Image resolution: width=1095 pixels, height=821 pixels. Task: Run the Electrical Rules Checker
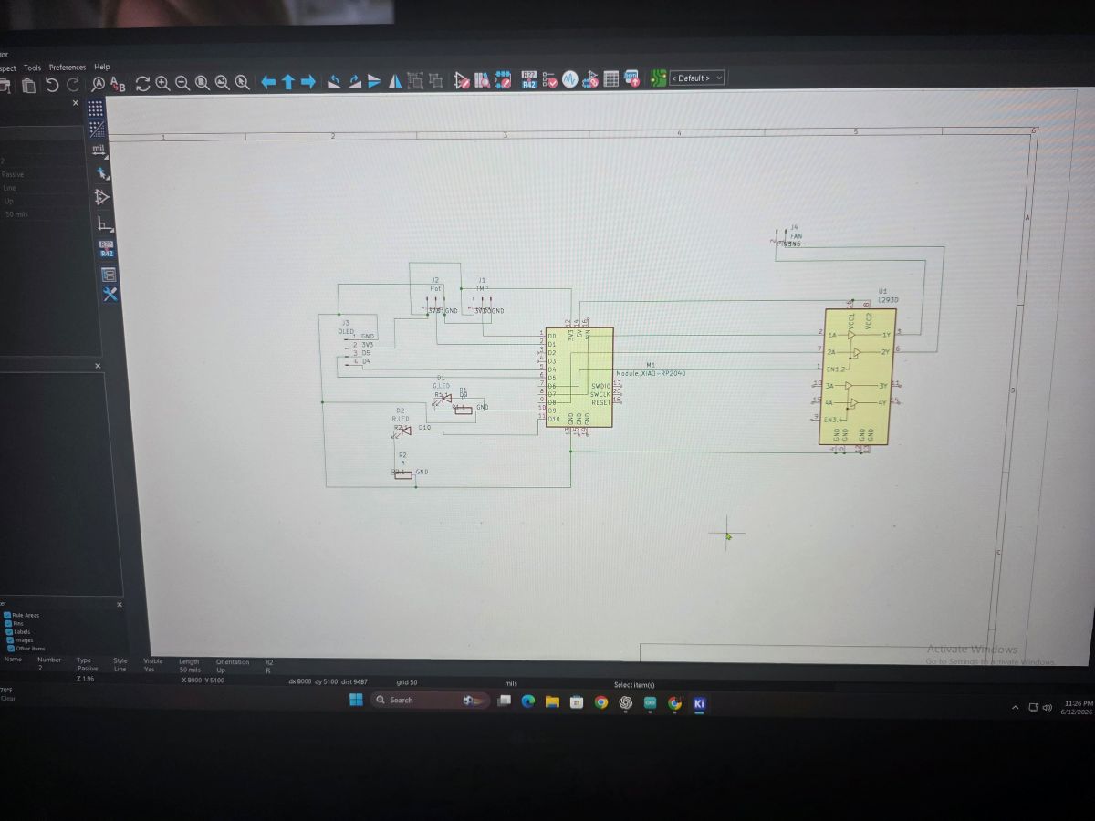click(x=550, y=79)
